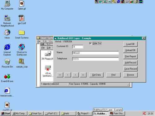This screenshot has width=155, height=116.
Task: Click the Free Space status bar text
Action: coord(87,84)
